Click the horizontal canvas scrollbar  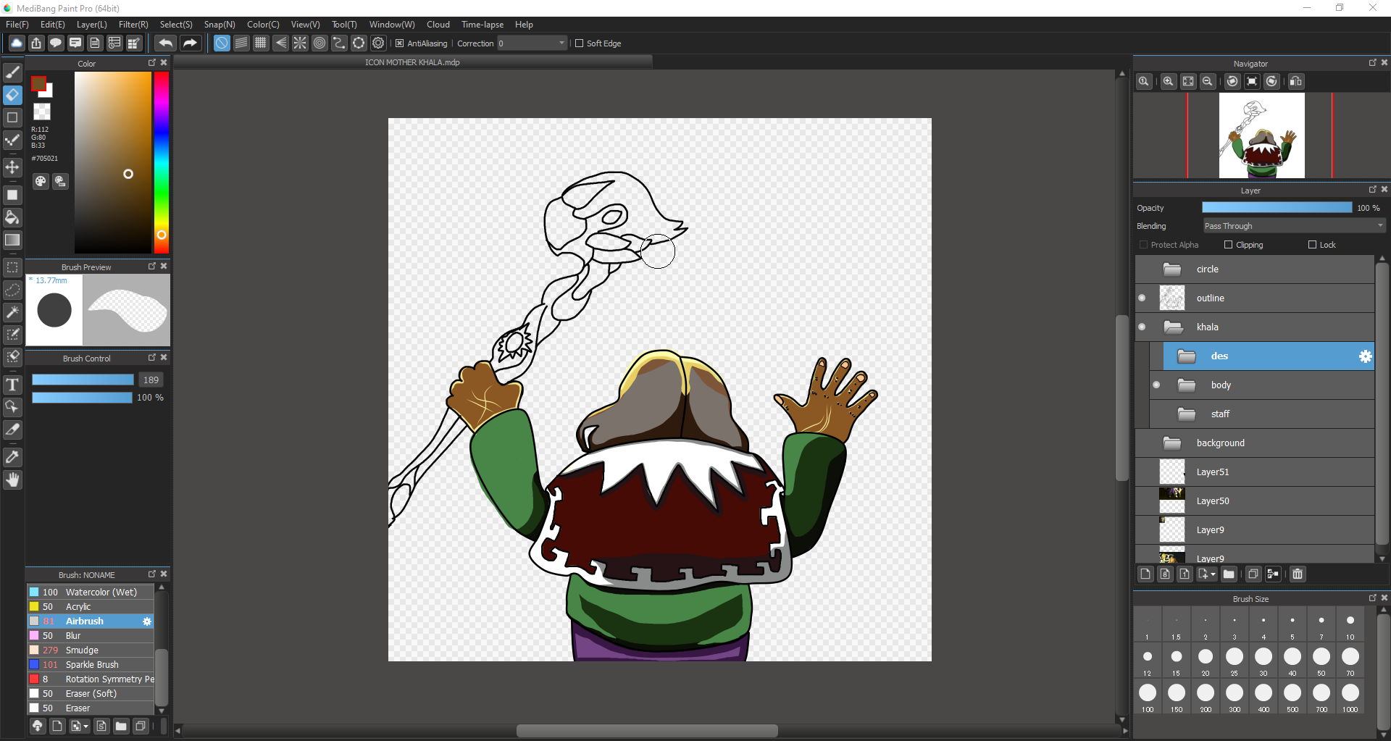(647, 731)
